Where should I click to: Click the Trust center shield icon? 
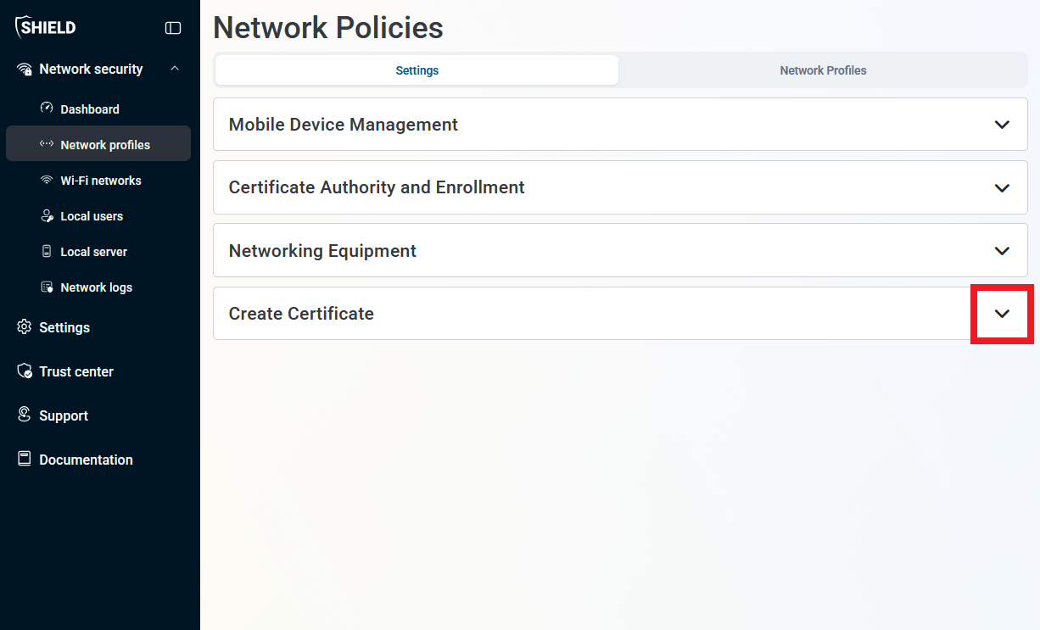(x=25, y=371)
